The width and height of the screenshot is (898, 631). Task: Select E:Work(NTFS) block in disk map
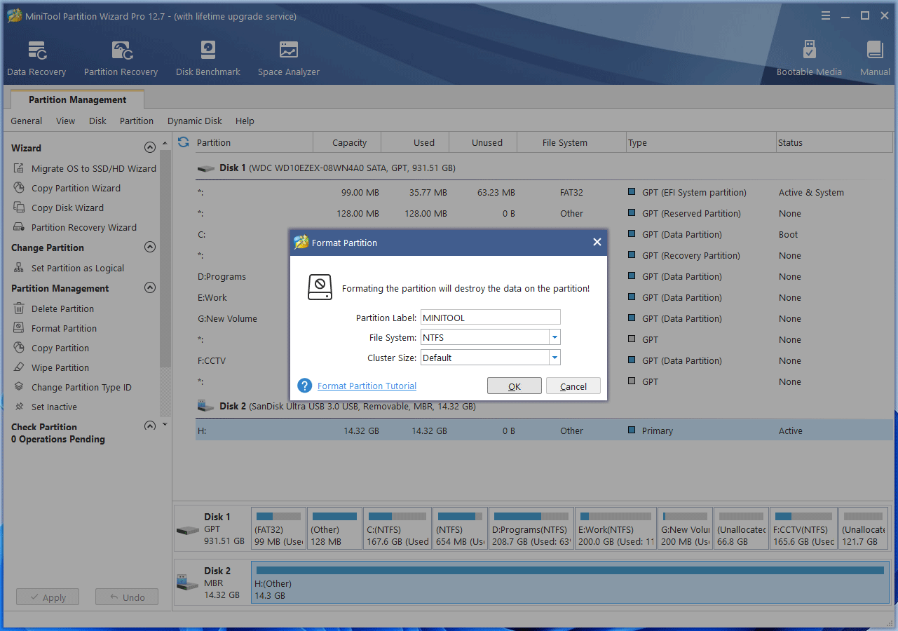tap(615, 529)
